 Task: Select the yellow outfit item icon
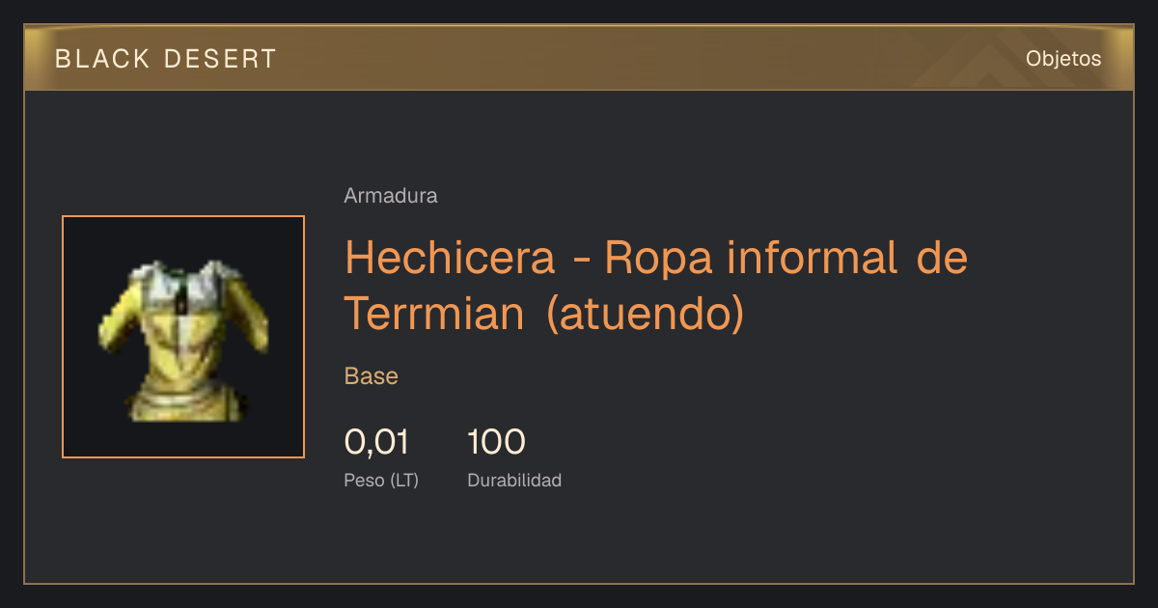pyautogui.click(x=183, y=337)
